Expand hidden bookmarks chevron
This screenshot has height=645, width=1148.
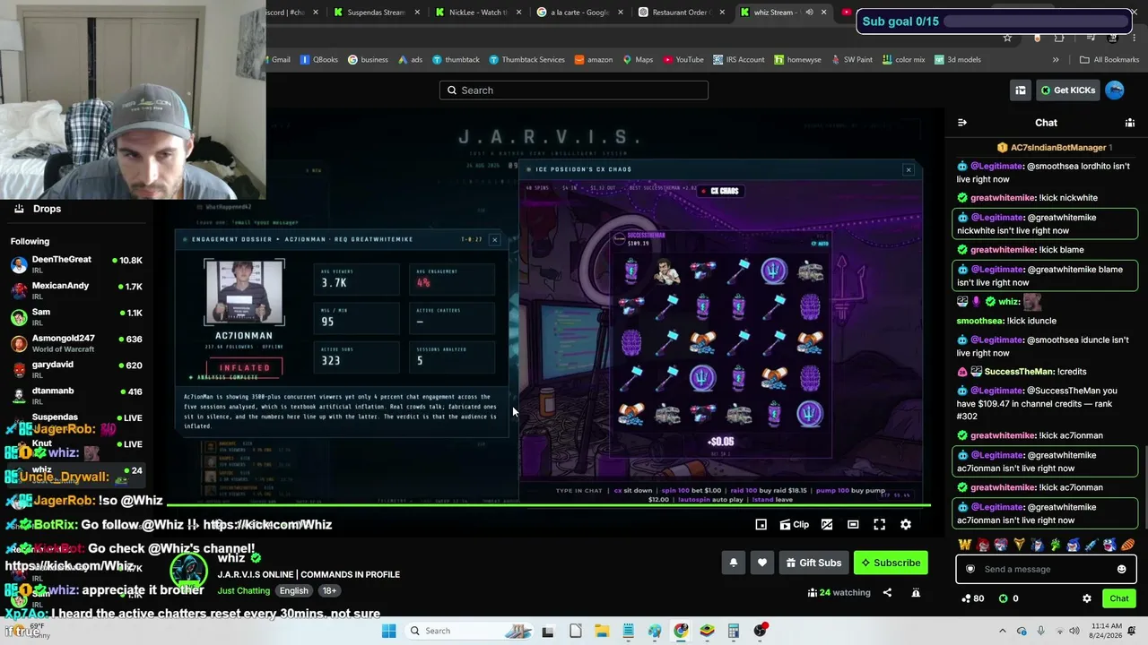(1056, 60)
